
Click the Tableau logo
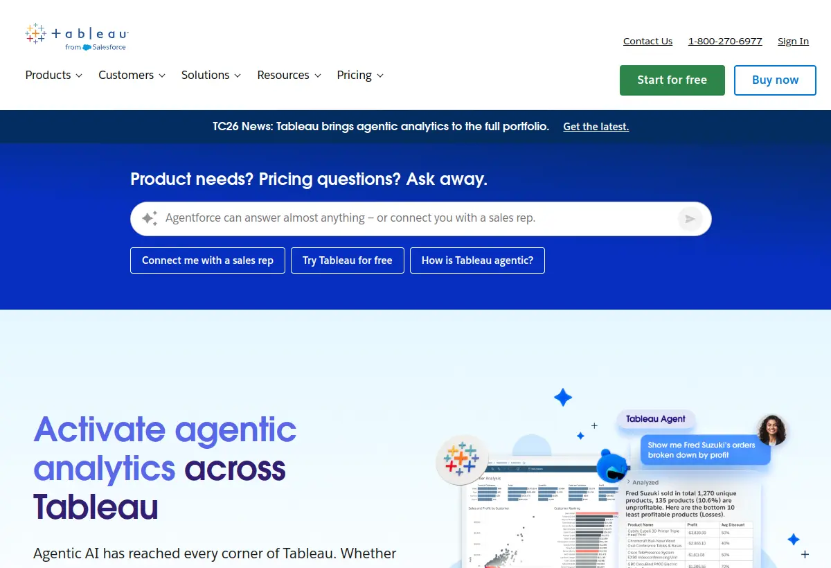(x=77, y=37)
